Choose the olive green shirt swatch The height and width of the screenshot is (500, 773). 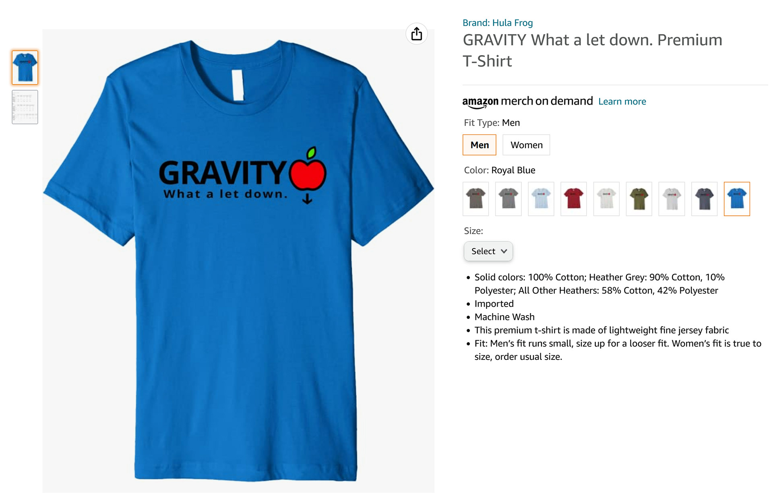pos(639,199)
